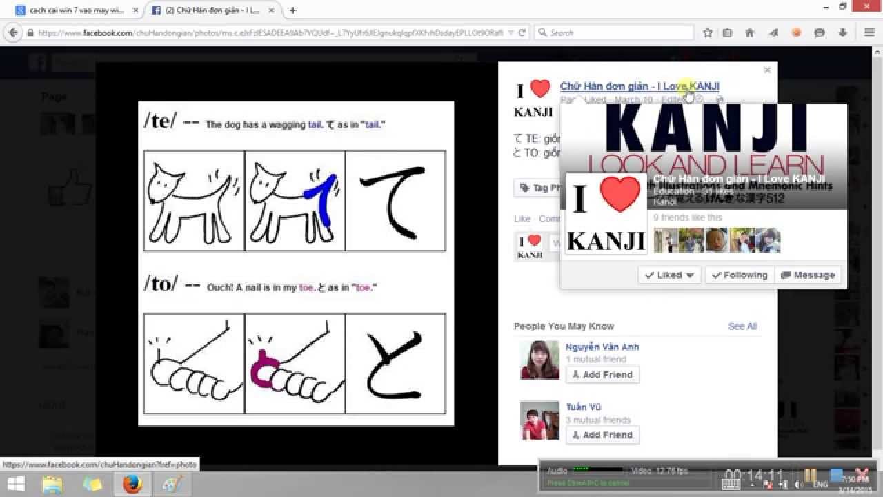
Task: Add Nguyễn Vân Anh as a friend
Action: pyautogui.click(x=602, y=375)
